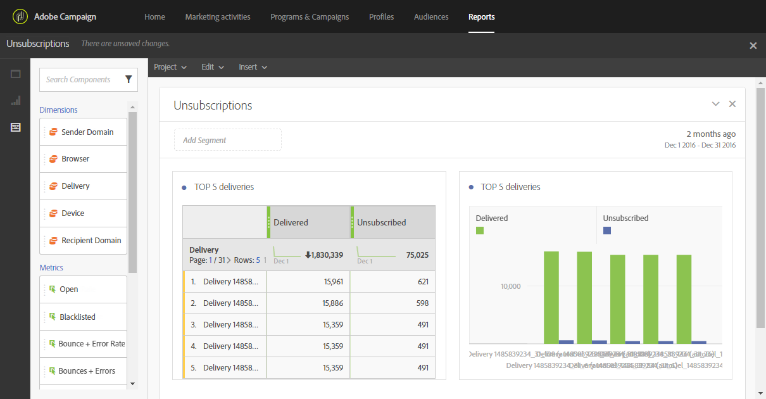Click the Dimensions section link
Screen dimensions: 766x399
[58, 110]
